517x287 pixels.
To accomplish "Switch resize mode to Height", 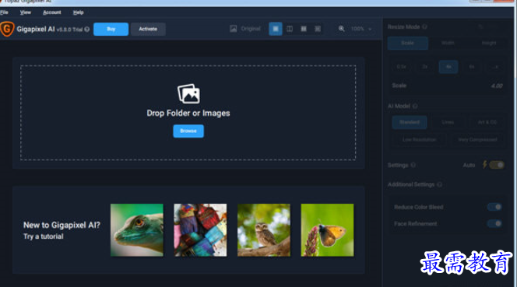I will 488,43.
